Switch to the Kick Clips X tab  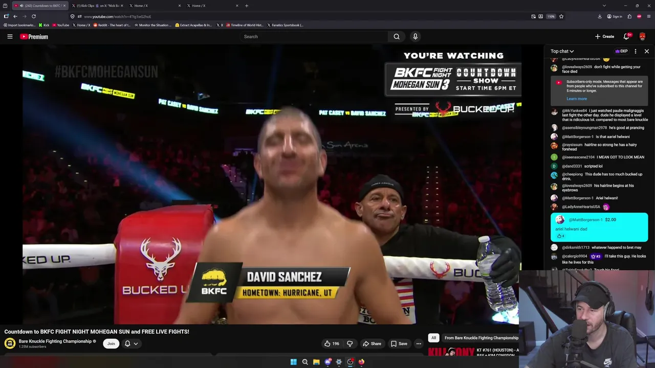[96, 6]
